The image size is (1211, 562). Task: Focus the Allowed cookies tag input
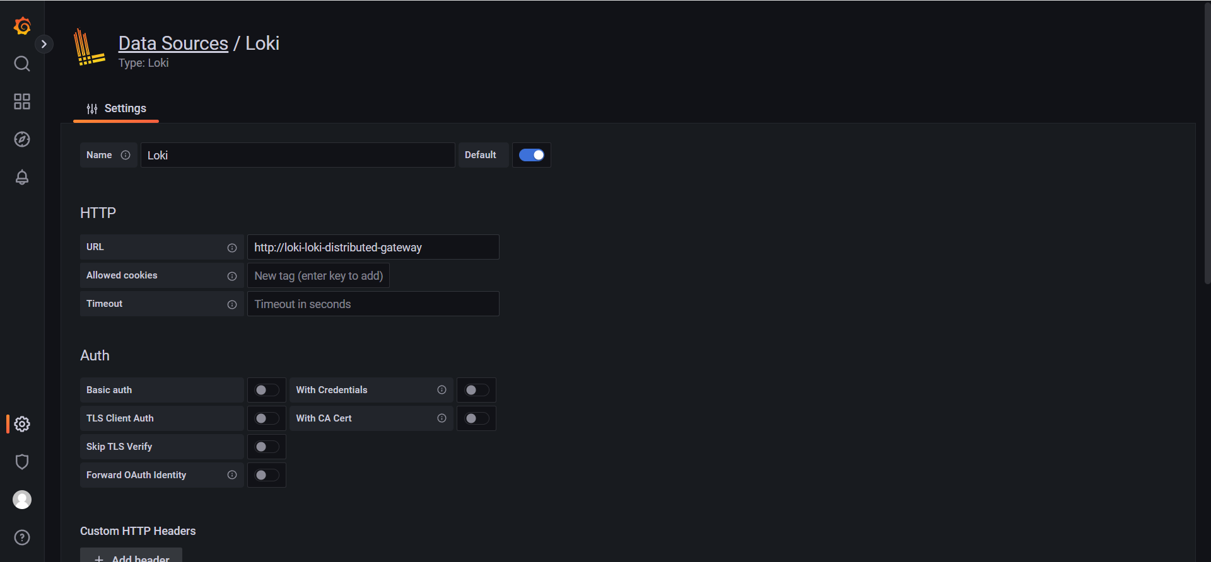pyautogui.click(x=319, y=276)
